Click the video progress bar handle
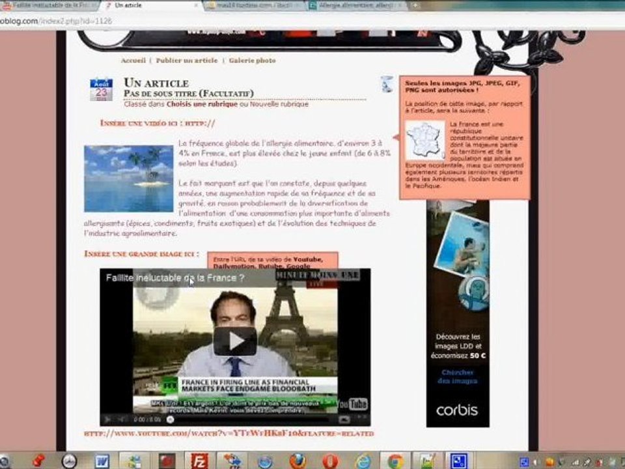625x469 pixels. [170, 419]
